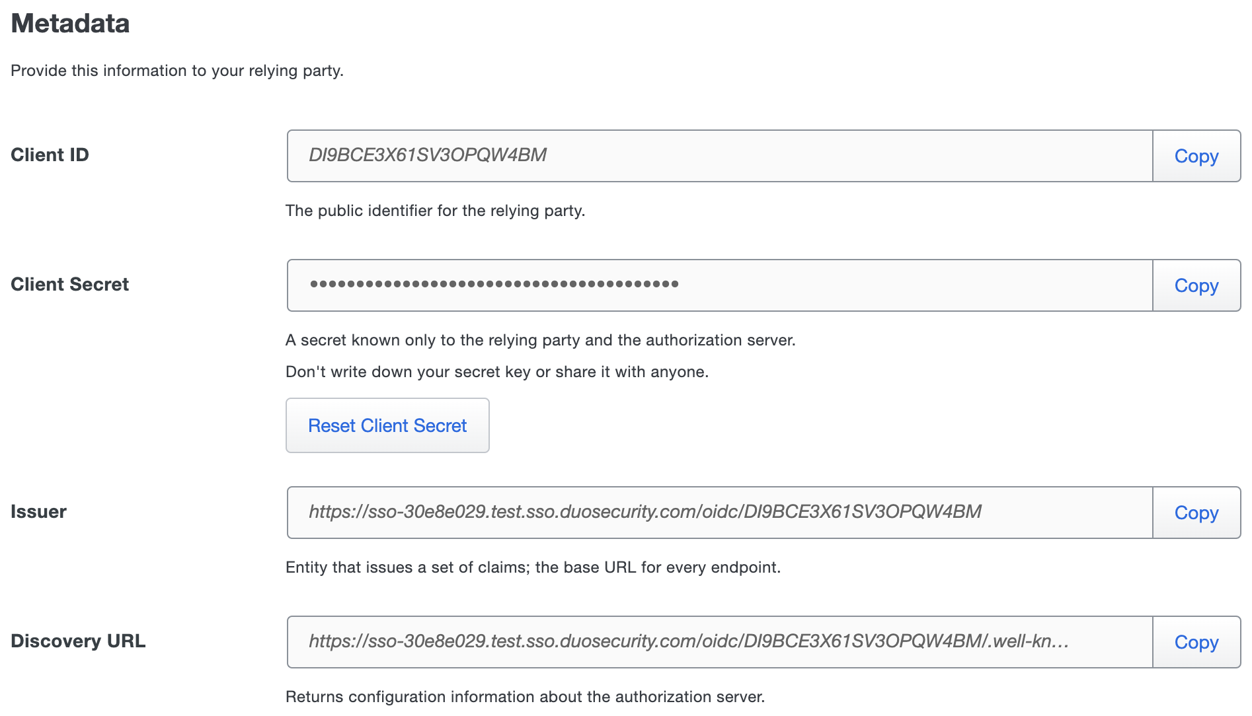1252x716 pixels.
Task: Click the DI9BCE3X61SV3OPQW4BM identifier text
Action: click(x=428, y=155)
